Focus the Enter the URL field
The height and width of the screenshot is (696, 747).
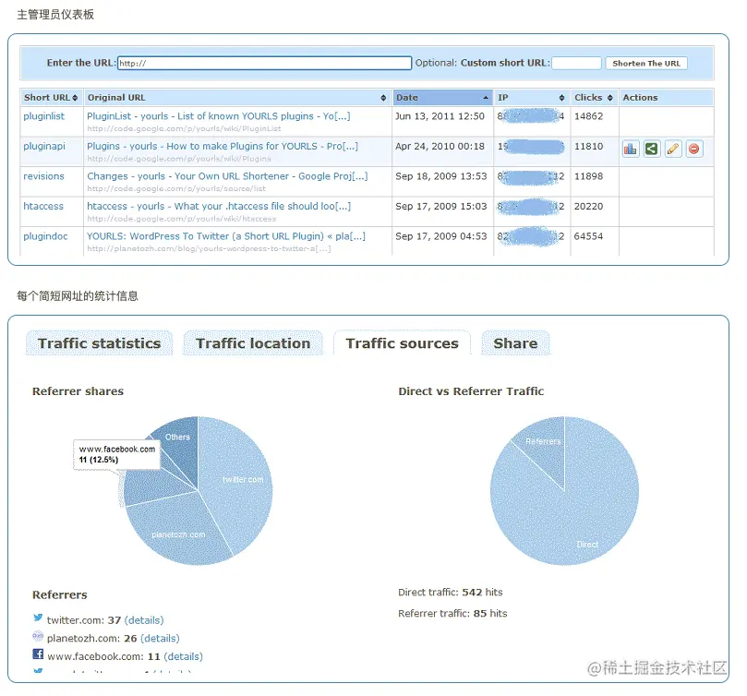(x=264, y=63)
